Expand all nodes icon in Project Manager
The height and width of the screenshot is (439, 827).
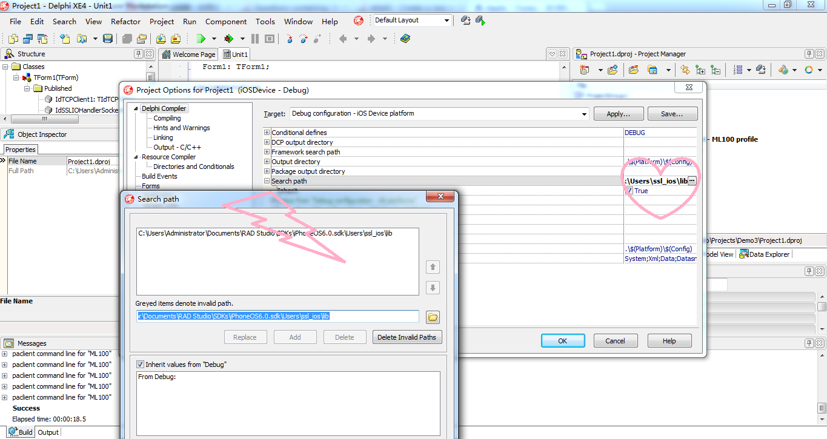click(x=701, y=69)
